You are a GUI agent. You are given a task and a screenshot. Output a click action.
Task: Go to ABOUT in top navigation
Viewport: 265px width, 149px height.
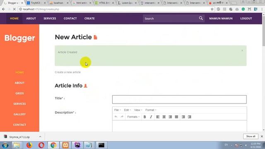pos(31,18)
